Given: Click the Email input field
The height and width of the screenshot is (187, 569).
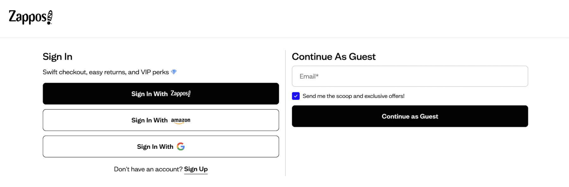Looking at the screenshot, I should pyautogui.click(x=410, y=76).
